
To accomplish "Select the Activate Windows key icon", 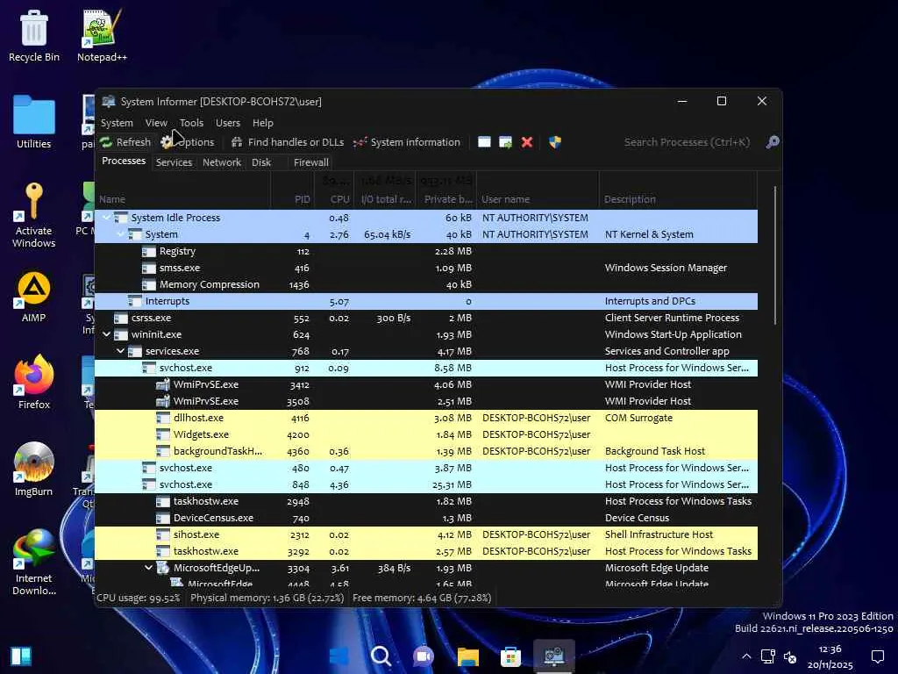I will click(x=34, y=215).
